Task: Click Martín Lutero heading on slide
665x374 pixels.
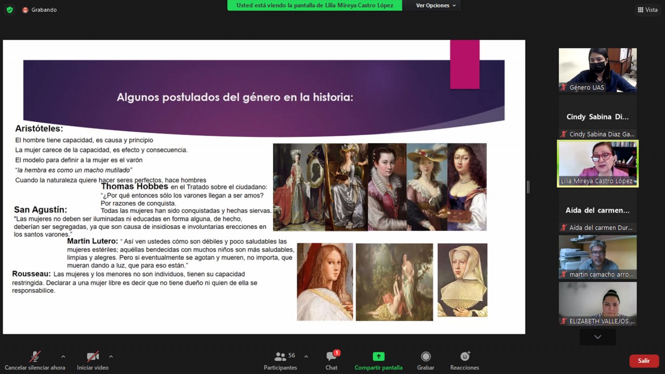Action: 93,241
